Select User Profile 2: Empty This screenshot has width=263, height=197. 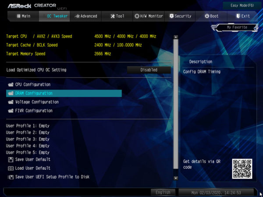tap(28, 133)
